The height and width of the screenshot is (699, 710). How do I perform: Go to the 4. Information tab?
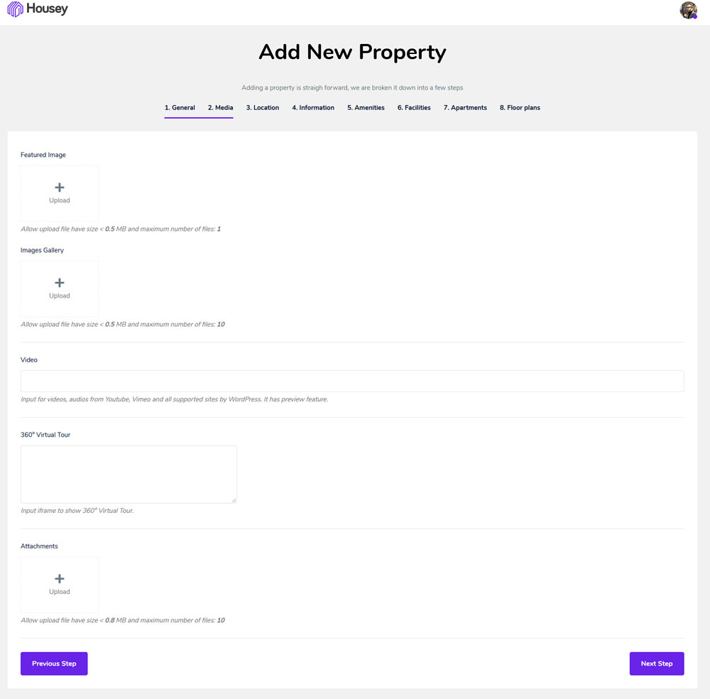click(x=313, y=108)
